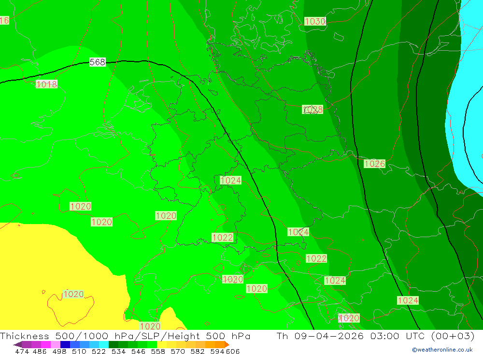483x354 pixels.
Task: Click the 546 legend value
Action: (138, 351)
